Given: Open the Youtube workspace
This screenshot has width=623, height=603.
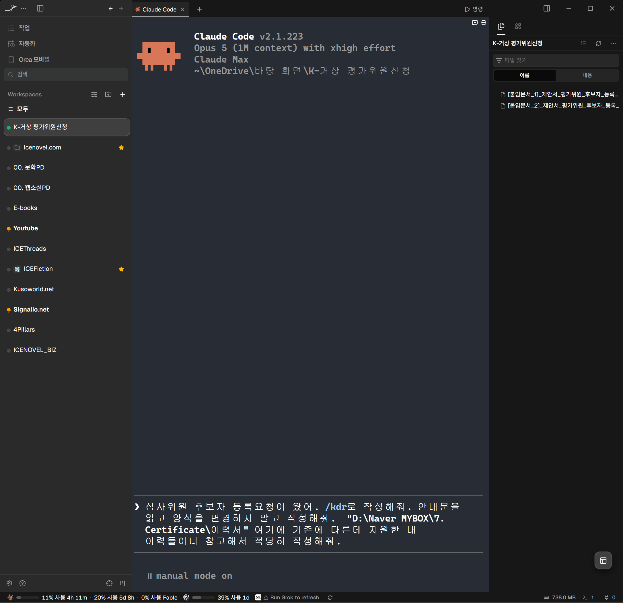Looking at the screenshot, I should click(x=67, y=228).
